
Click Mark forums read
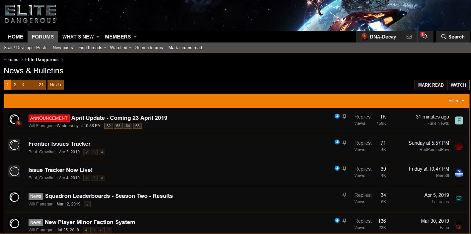pos(185,47)
